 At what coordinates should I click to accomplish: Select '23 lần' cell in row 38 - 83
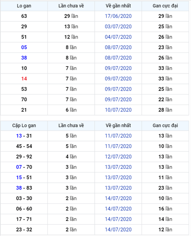[x=165, y=188]
